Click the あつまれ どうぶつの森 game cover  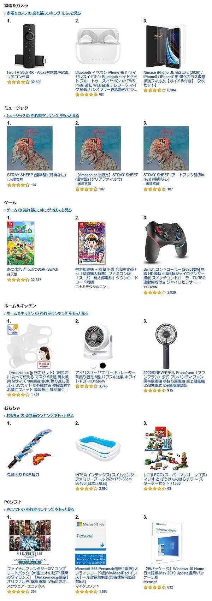pos(21,243)
